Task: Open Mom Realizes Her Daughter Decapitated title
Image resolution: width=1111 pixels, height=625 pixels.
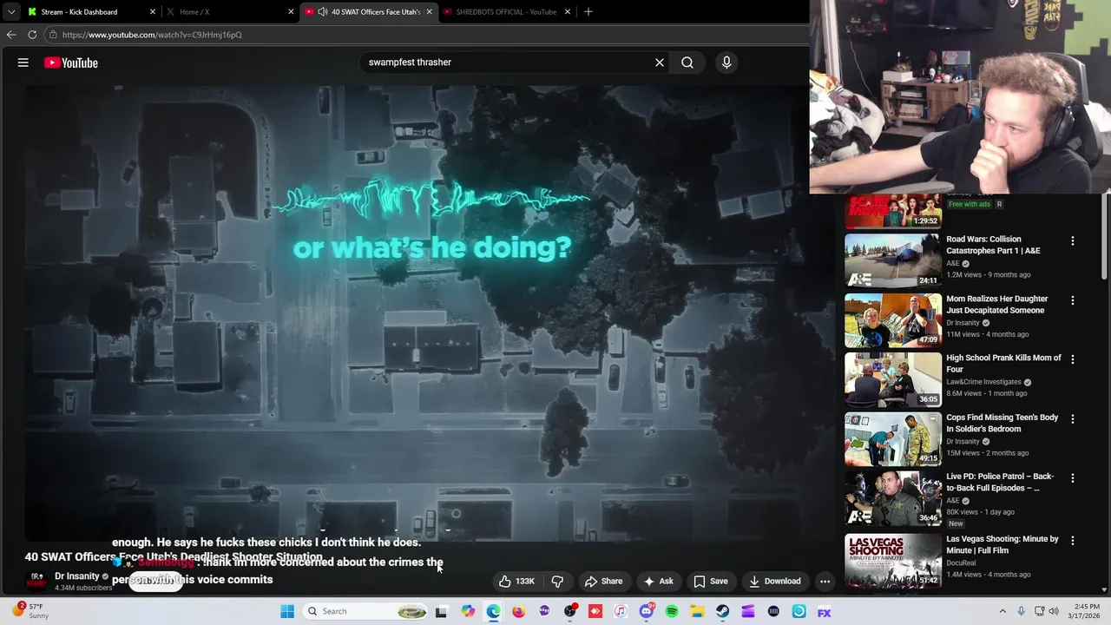Action: tap(996, 305)
